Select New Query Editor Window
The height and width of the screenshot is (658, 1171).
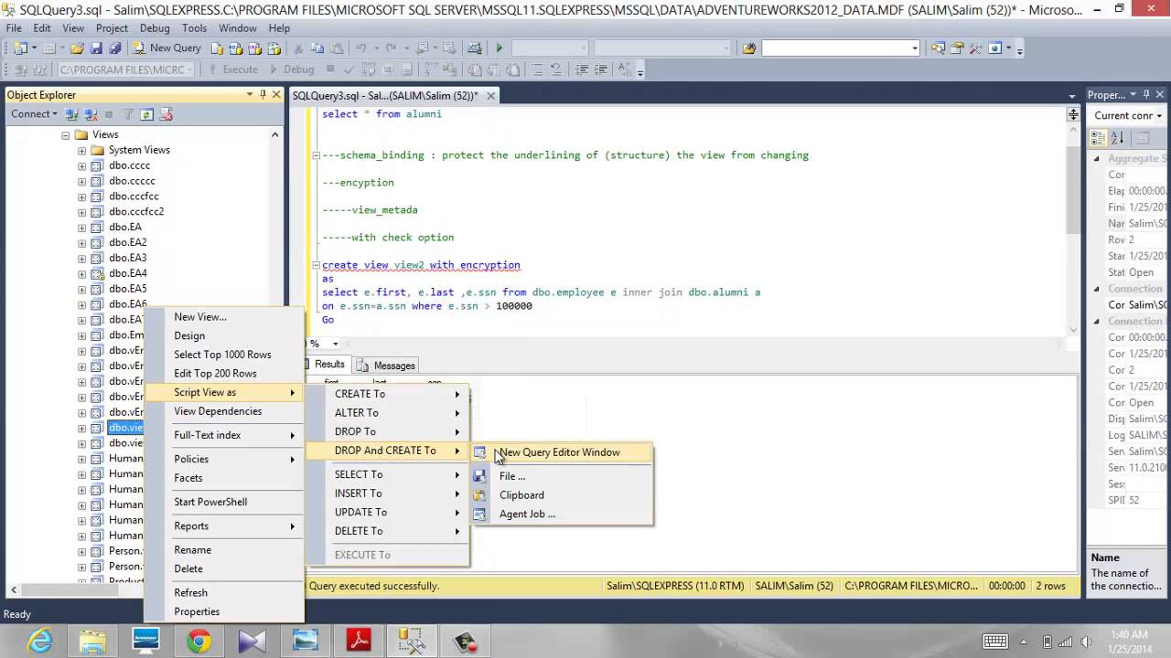point(562,452)
